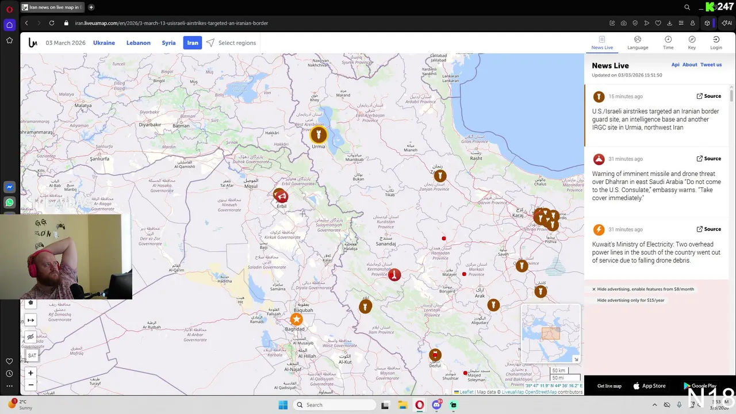Open Opera downloads icon
Screen dimensions: 736x414
[670, 23]
